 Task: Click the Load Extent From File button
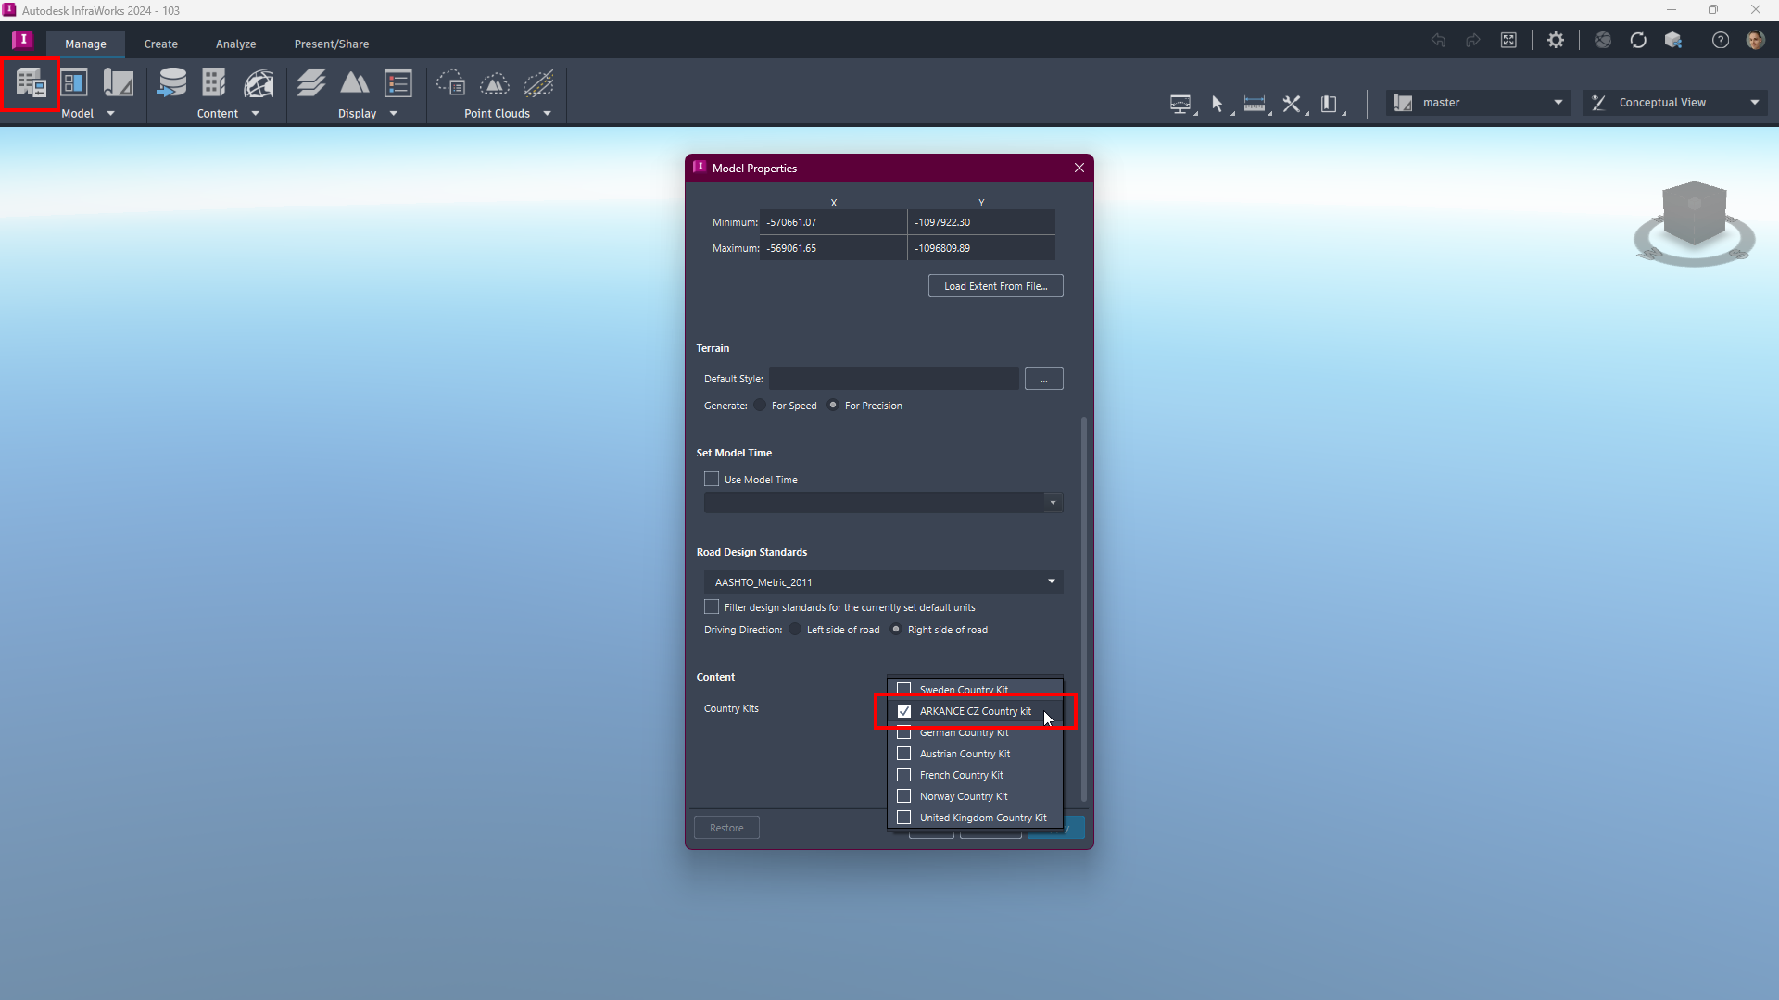995,286
